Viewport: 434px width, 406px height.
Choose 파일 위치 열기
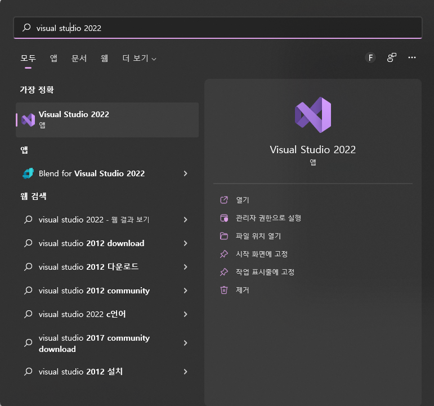(258, 236)
